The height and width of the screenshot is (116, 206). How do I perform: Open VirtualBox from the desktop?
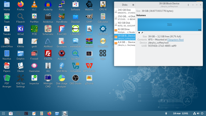click(76, 67)
